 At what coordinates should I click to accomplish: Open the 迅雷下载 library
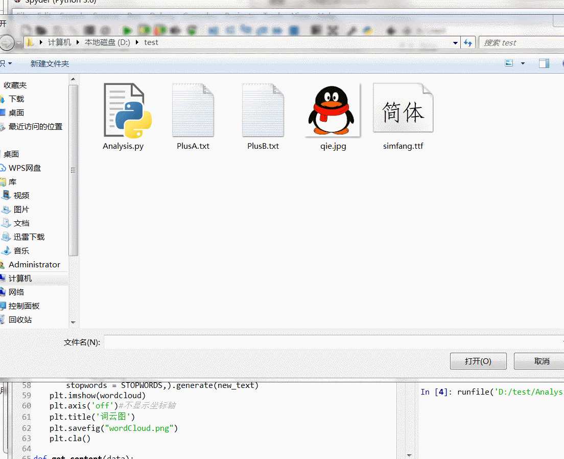(29, 237)
